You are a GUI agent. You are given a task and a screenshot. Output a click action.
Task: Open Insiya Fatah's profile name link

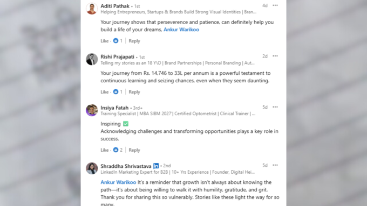coord(114,108)
